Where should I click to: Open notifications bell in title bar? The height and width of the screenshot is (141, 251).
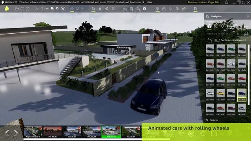[x=226, y=2]
